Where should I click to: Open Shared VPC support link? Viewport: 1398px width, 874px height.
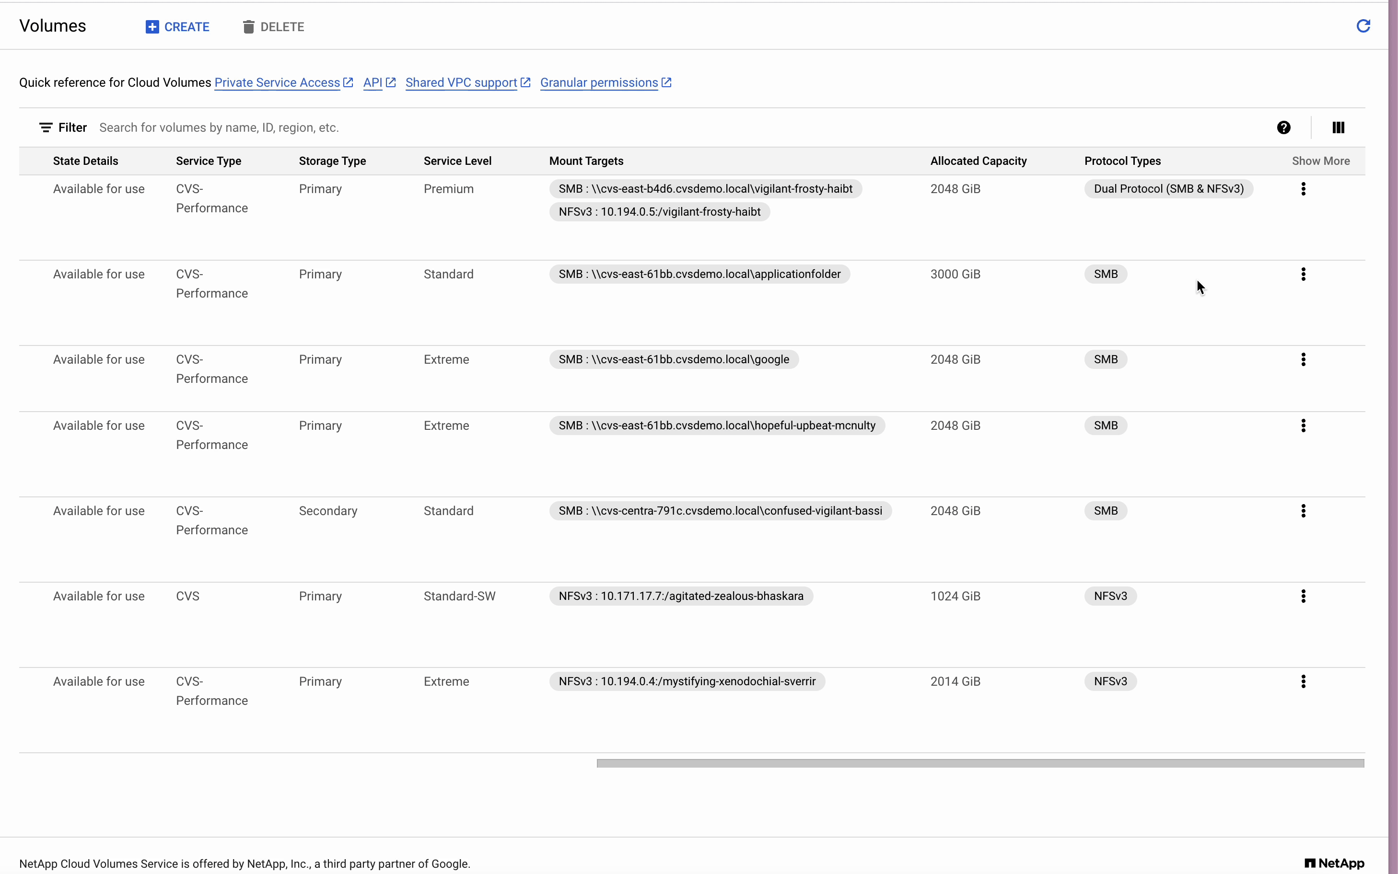coord(461,83)
